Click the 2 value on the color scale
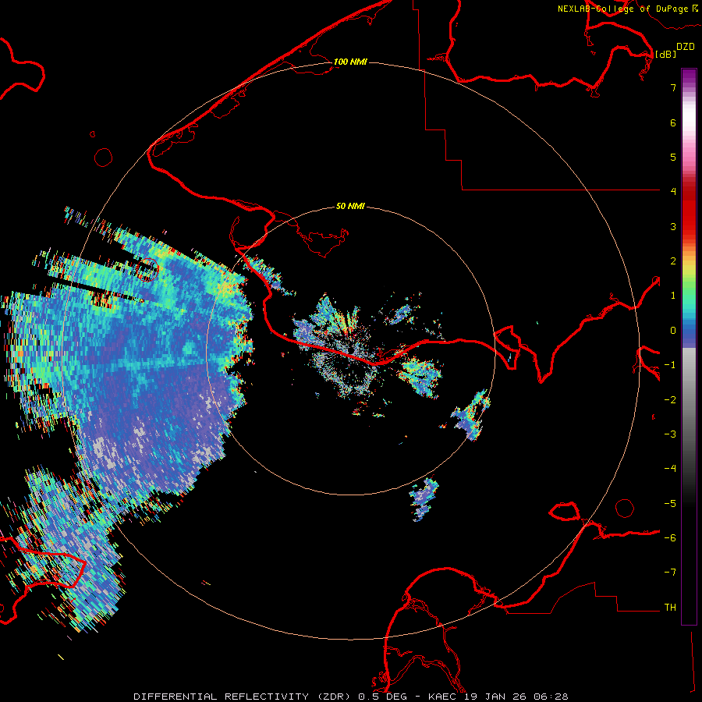The width and height of the screenshot is (702, 702). 673,261
